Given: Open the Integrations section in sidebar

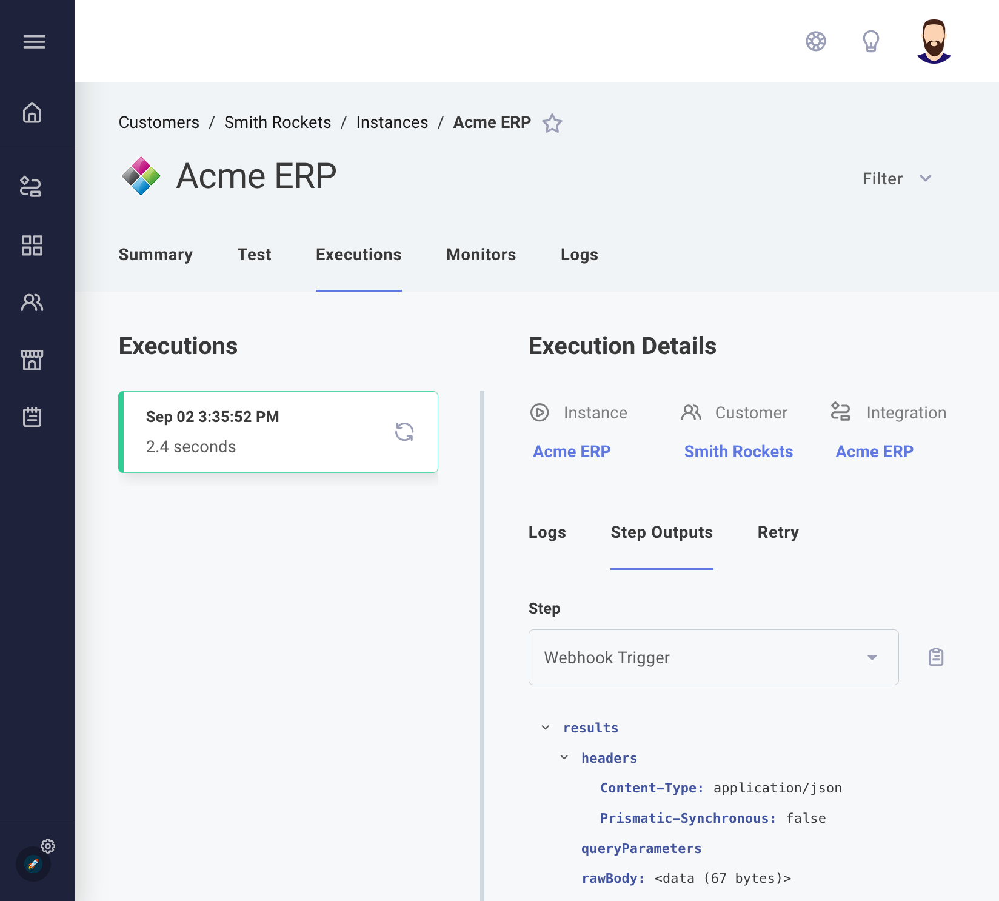Looking at the screenshot, I should [x=32, y=187].
